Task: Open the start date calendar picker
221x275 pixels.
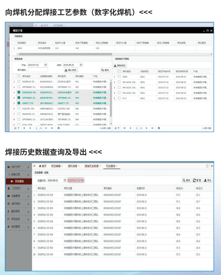Action: (x=46, y=65)
